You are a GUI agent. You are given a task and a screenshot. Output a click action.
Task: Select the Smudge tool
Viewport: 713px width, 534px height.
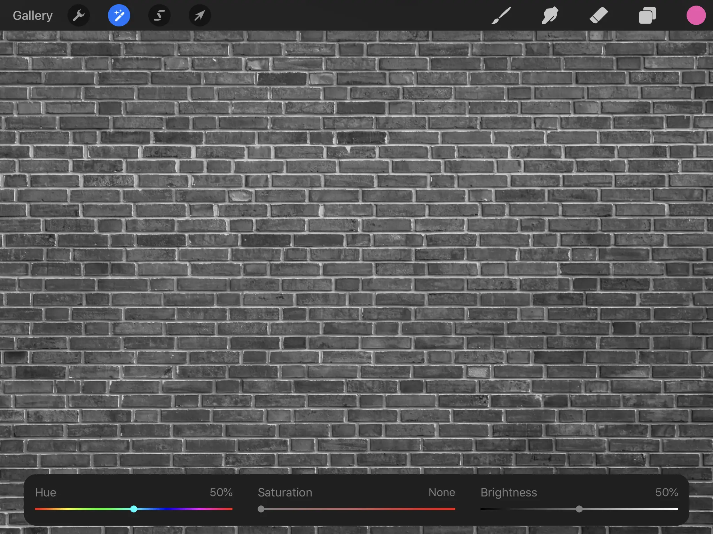[x=550, y=16]
